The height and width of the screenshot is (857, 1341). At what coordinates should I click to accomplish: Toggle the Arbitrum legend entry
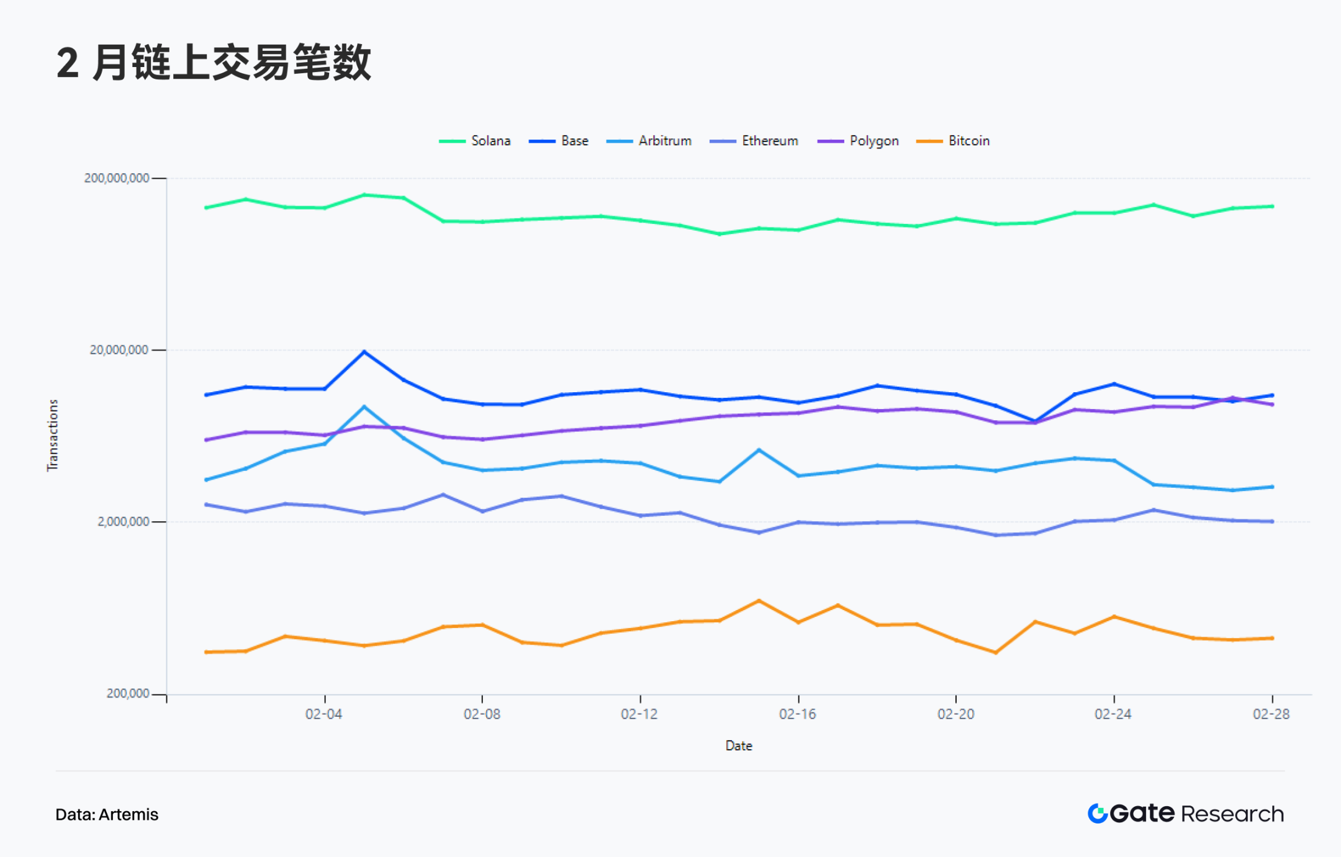664,141
